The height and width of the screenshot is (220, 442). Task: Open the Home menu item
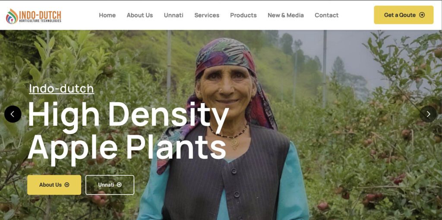point(107,15)
